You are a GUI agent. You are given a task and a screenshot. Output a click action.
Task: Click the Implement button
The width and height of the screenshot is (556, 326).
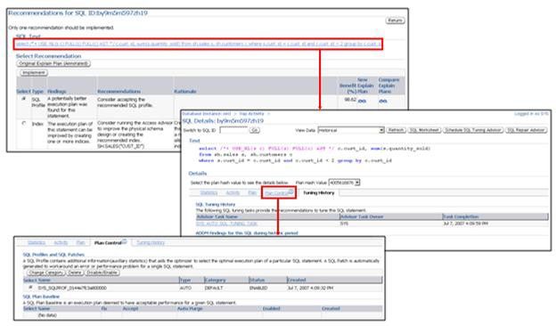[34, 73]
